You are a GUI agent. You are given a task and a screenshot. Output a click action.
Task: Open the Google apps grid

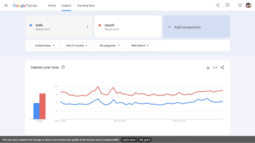240,5
